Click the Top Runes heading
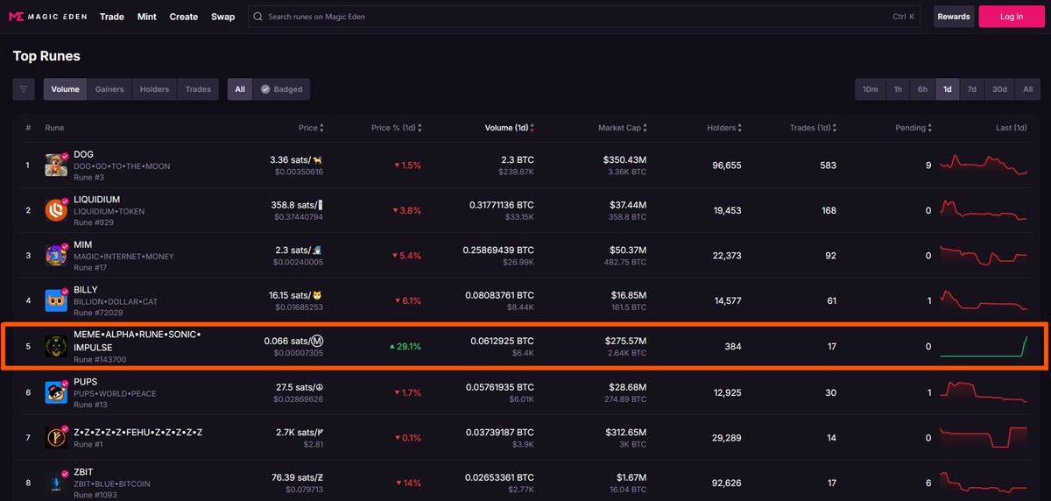 tap(46, 56)
